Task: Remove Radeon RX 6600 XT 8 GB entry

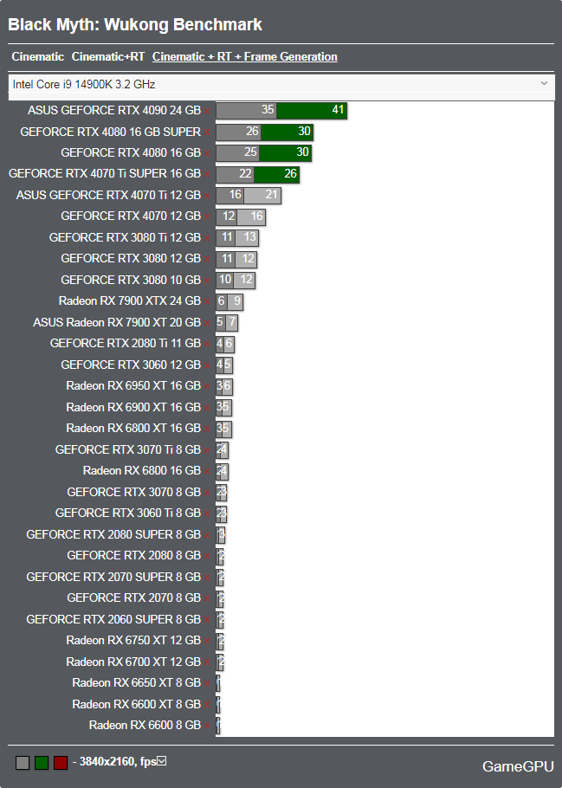Action: 207,705
